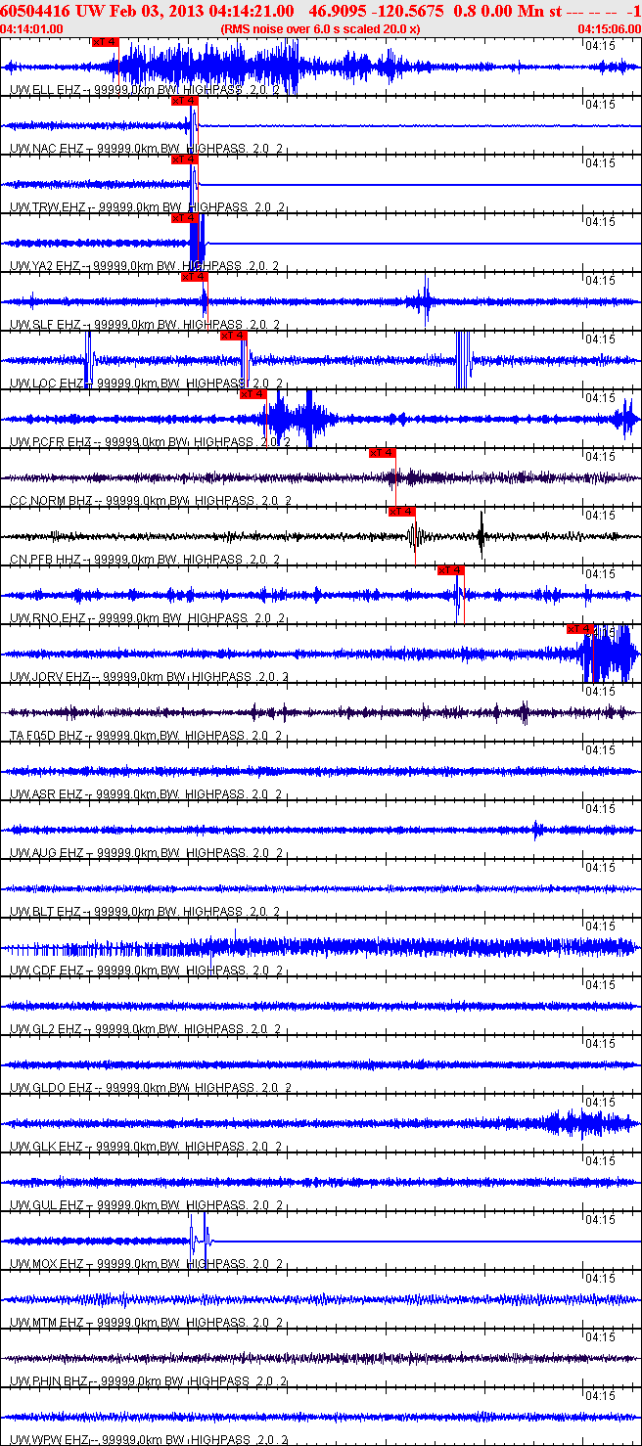
Task: Click the 'UW.ELL EHZ' station label
Action: point(45,89)
